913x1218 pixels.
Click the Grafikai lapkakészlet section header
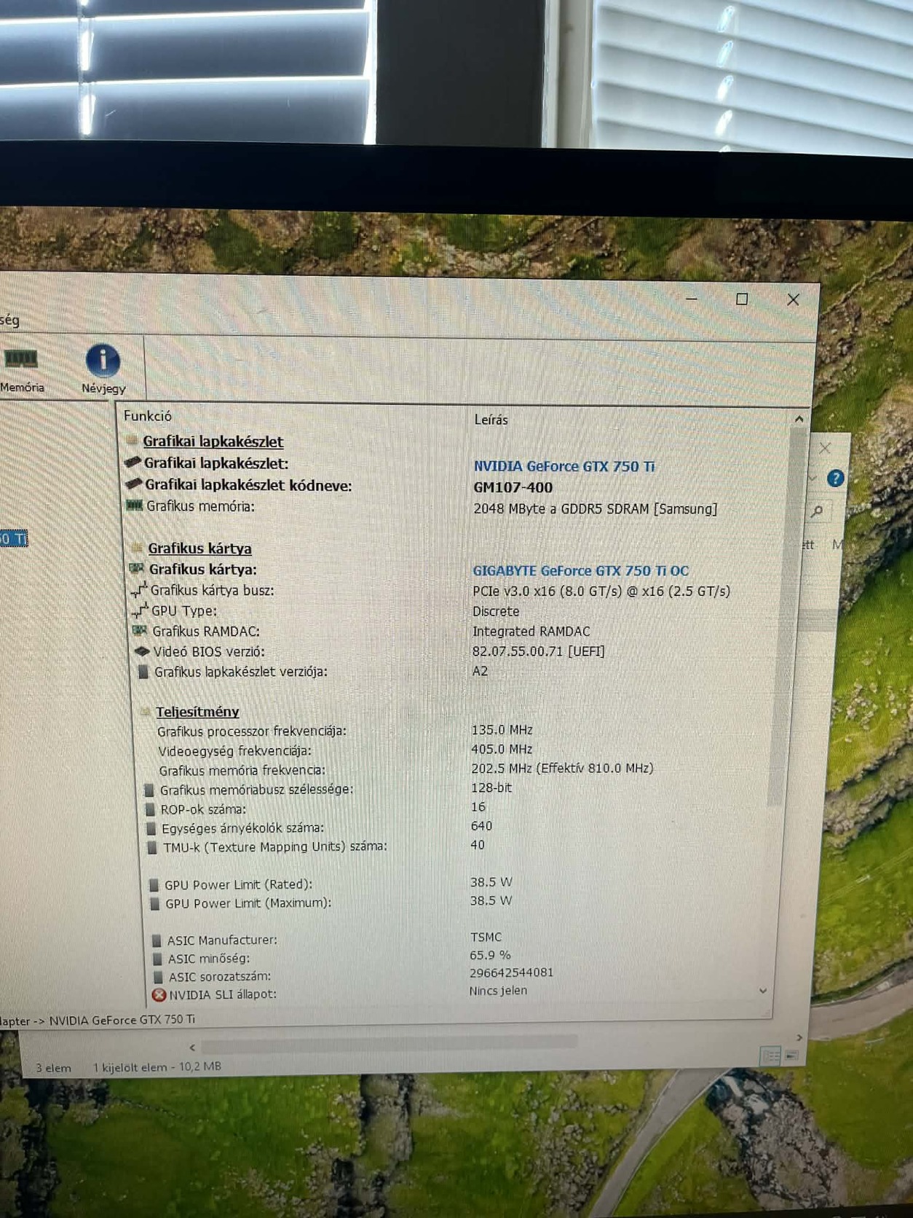[213, 441]
